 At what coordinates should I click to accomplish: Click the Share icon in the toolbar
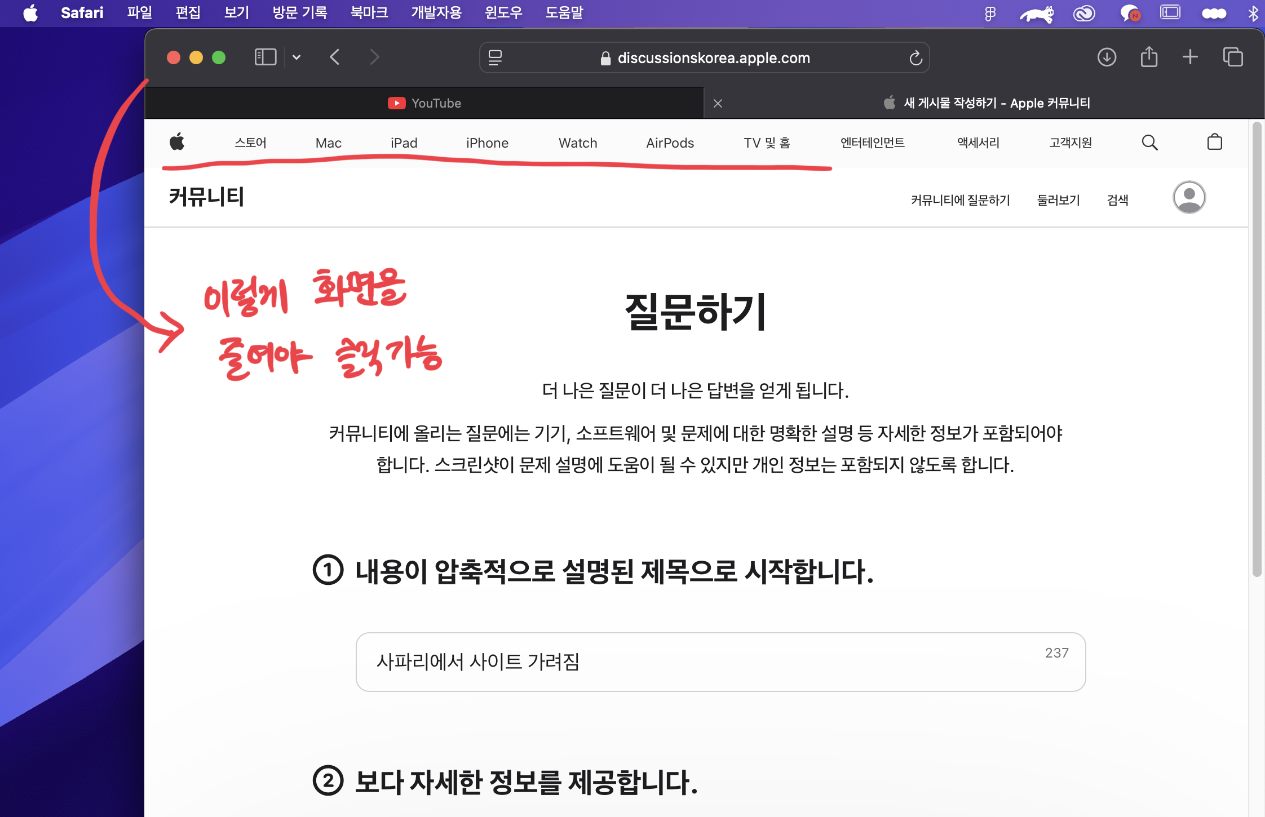[x=1149, y=57]
